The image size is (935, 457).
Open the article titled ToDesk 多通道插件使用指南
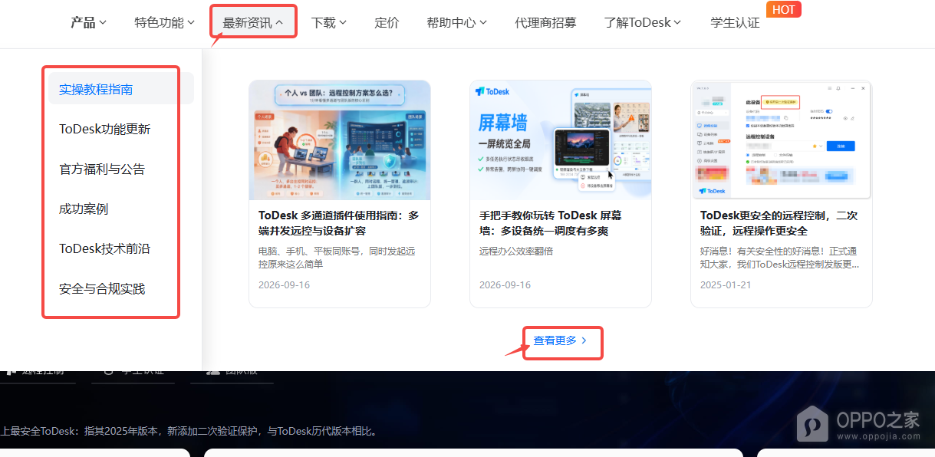coord(339,223)
